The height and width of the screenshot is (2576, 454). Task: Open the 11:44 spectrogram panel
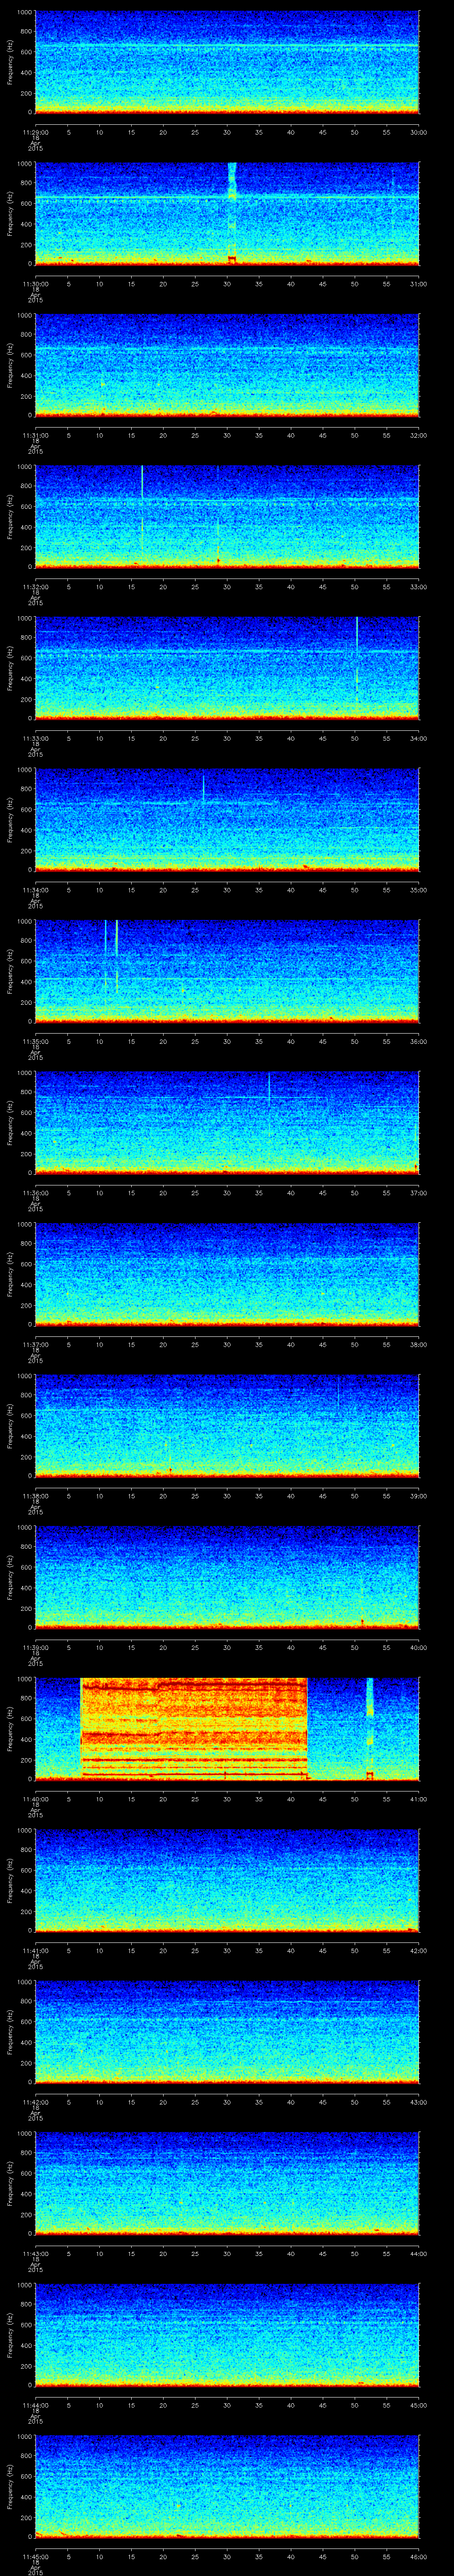pos(227,2334)
